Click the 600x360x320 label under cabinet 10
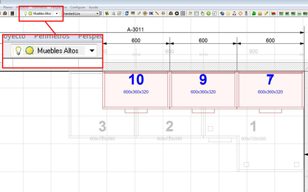 tap(136, 92)
